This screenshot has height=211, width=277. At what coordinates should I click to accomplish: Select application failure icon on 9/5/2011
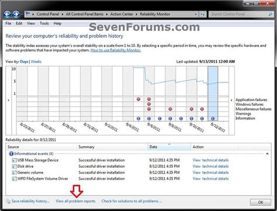(x=138, y=99)
